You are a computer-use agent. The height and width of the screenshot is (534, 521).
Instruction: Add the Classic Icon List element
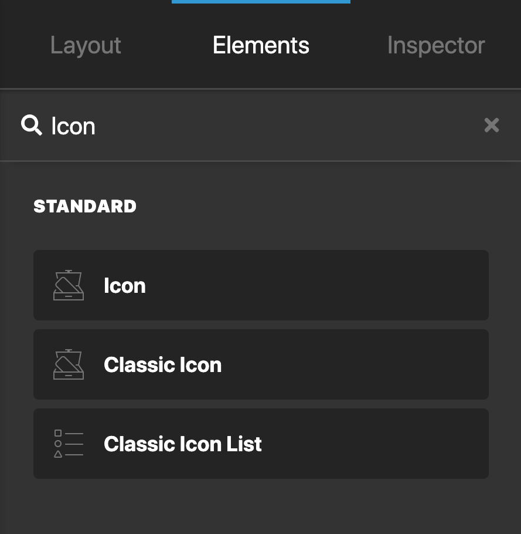pyautogui.click(x=261, y=444)
